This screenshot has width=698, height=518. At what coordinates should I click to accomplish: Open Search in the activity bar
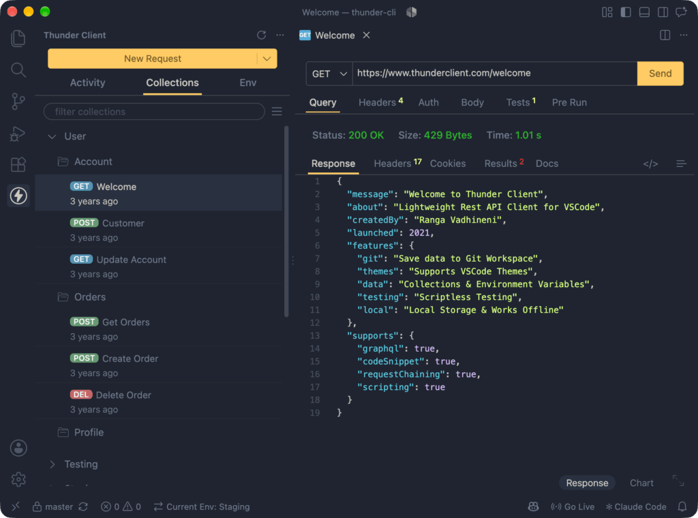(18, 70)
